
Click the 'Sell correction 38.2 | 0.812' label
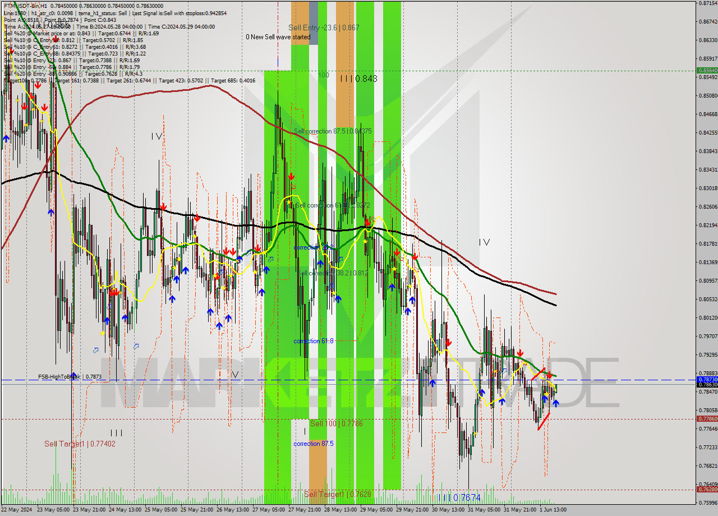point(333,273)
